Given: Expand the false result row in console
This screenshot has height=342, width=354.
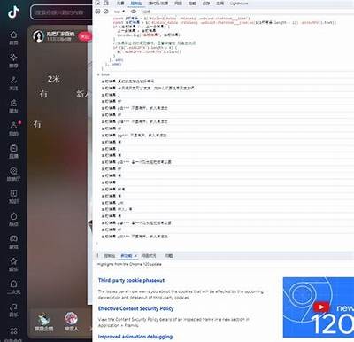Looking at the screenshot, I should point(104,74).
